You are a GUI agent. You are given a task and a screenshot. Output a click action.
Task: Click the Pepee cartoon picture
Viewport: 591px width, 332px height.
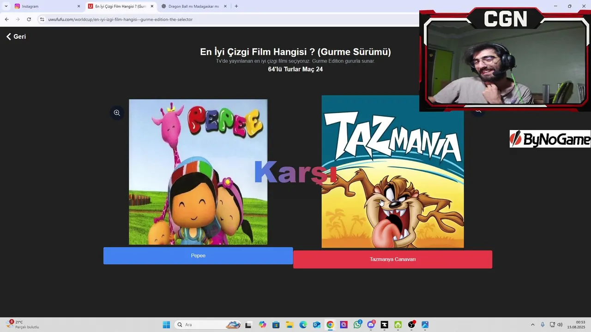198,172
